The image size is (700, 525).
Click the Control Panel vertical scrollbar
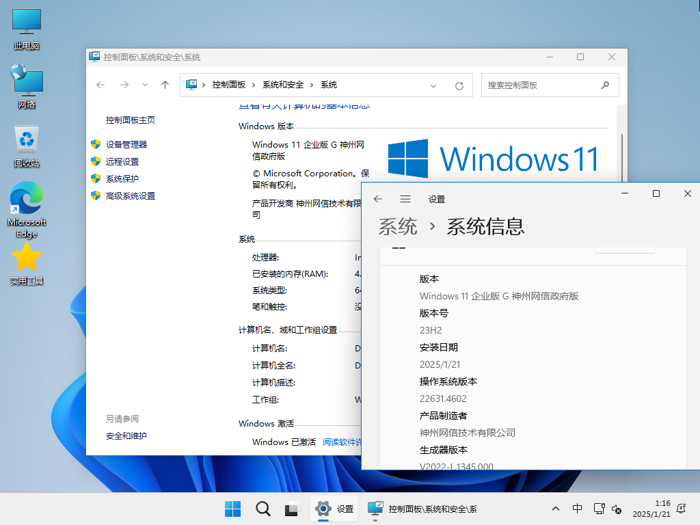[x=622, y=157]
